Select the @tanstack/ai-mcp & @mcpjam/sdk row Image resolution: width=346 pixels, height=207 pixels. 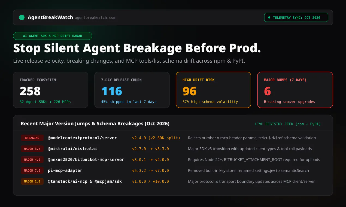click(x=85, y=181)
